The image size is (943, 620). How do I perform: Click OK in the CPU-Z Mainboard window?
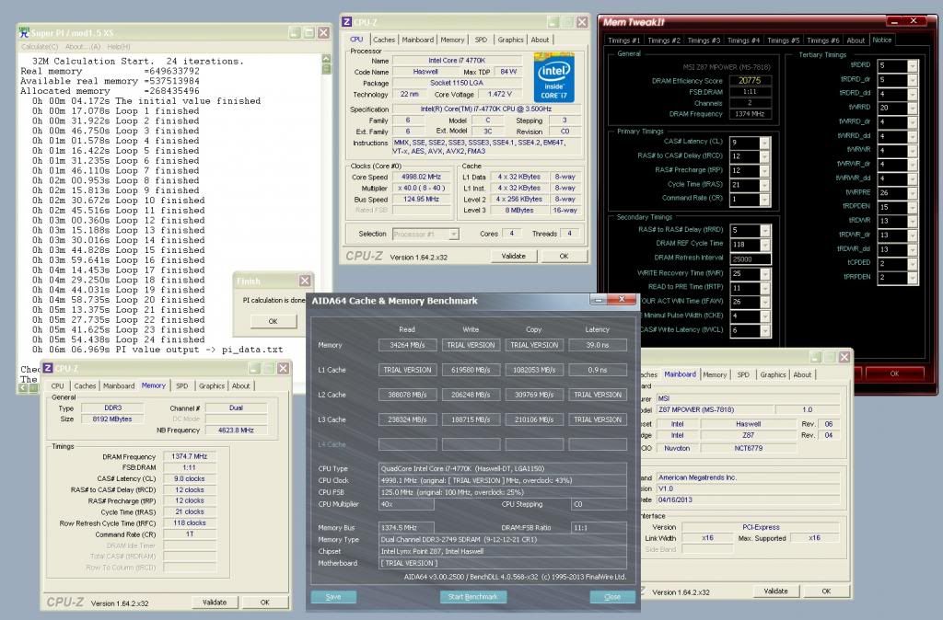[826, 591]
